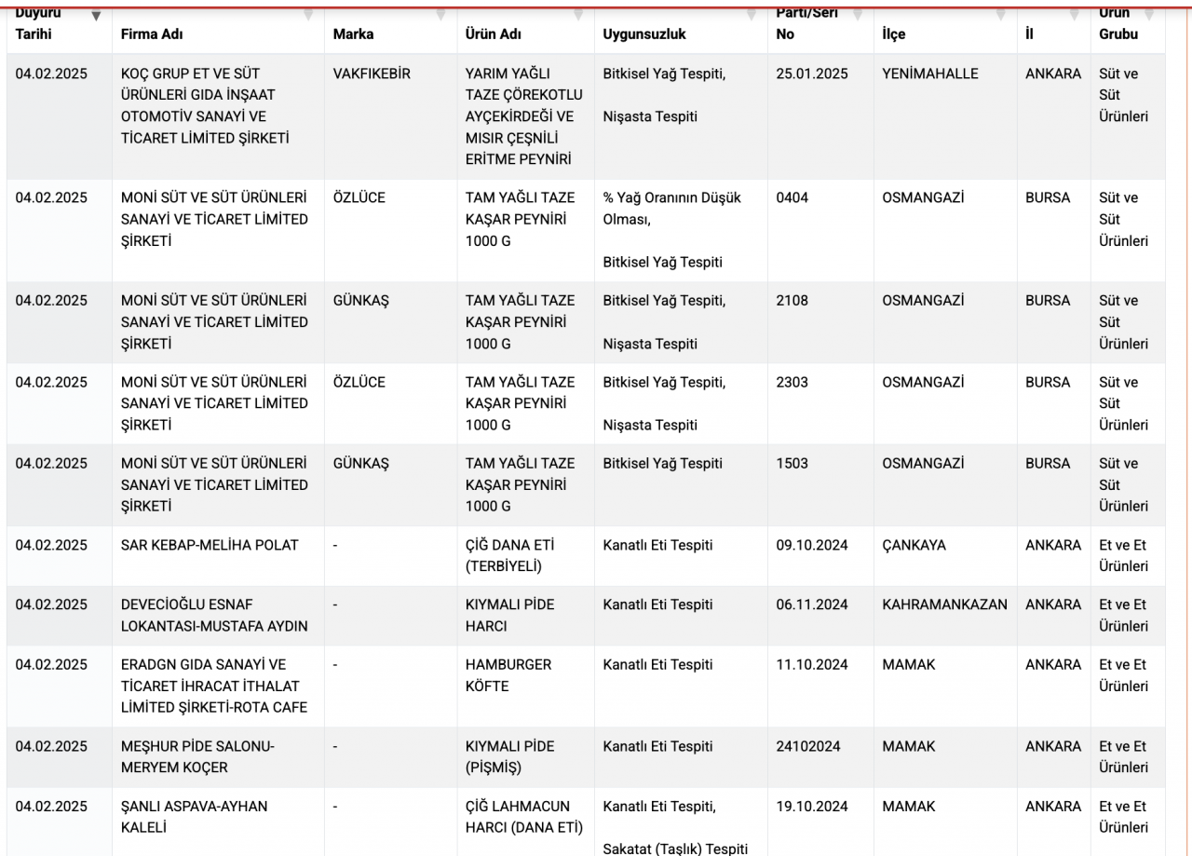Click batch number 1503
The image size is (1192, 856).
point(792,463)
